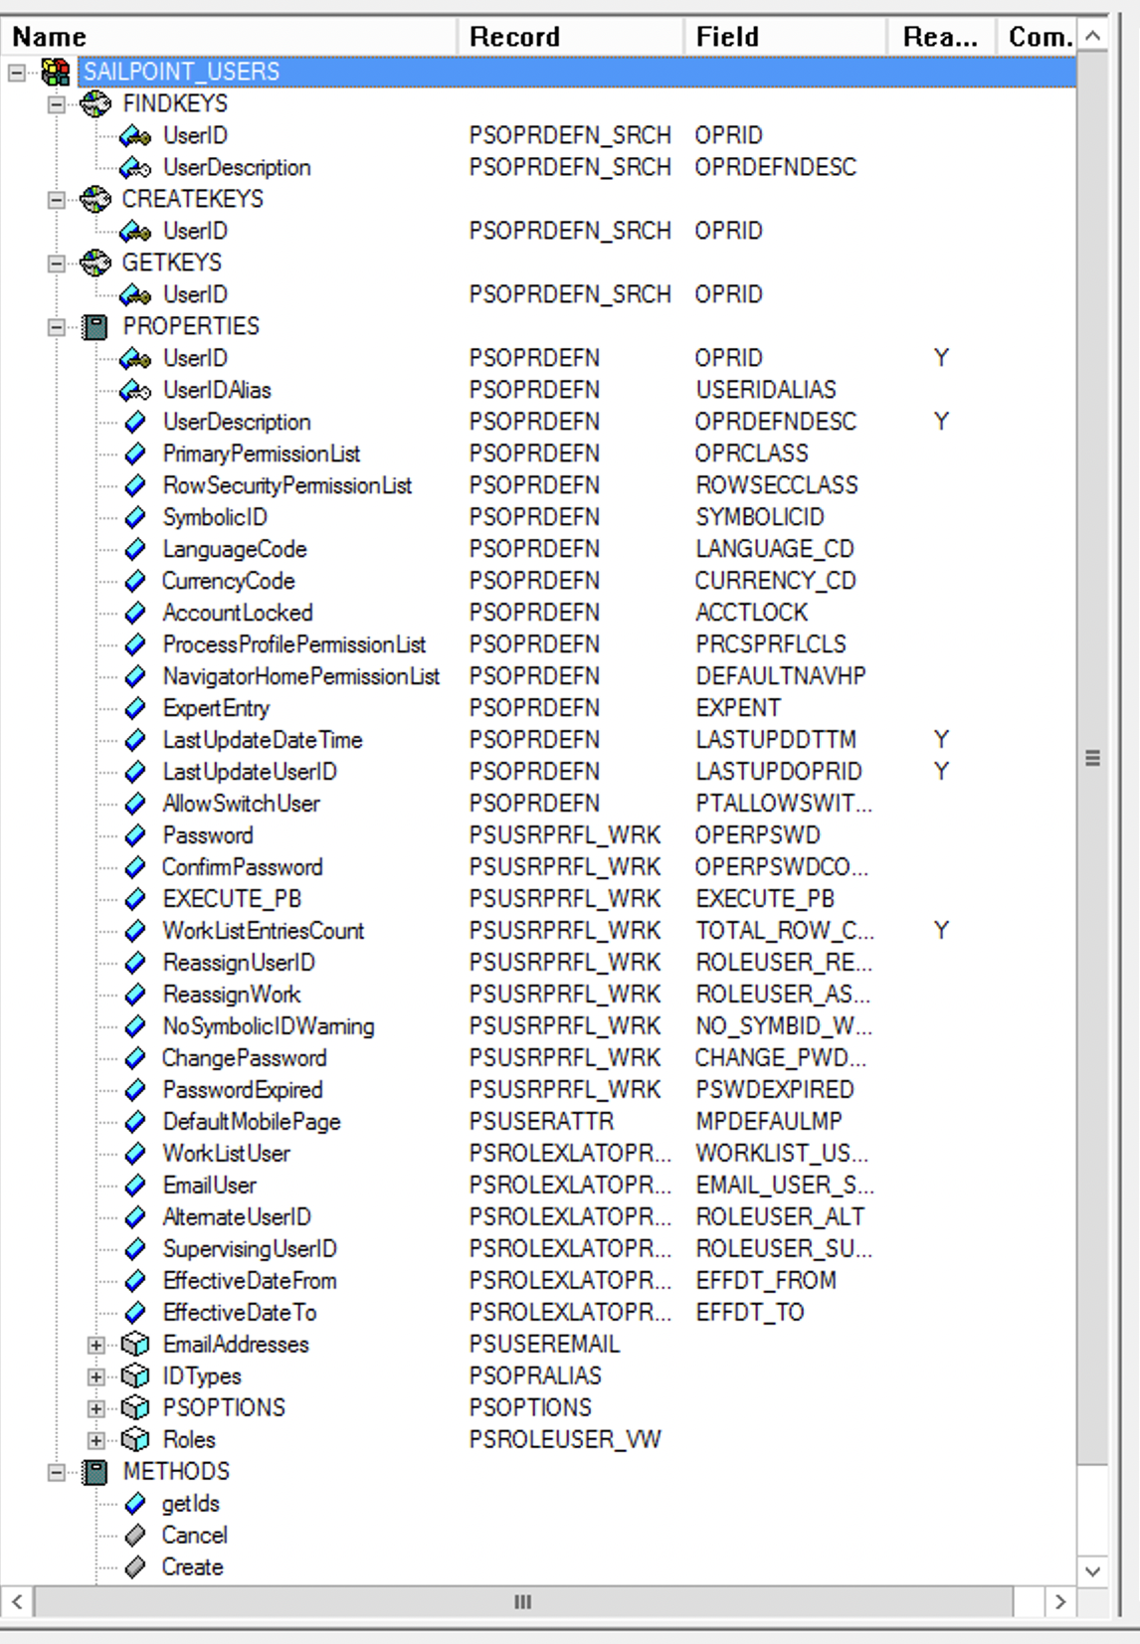Expand the Roles collection
This screenshot has width=1140, height=1644.
click(96, 1440)
